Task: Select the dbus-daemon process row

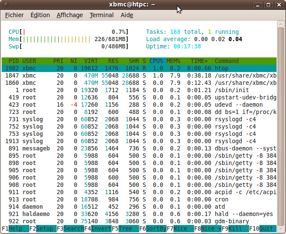Action: tap(139, 148)
